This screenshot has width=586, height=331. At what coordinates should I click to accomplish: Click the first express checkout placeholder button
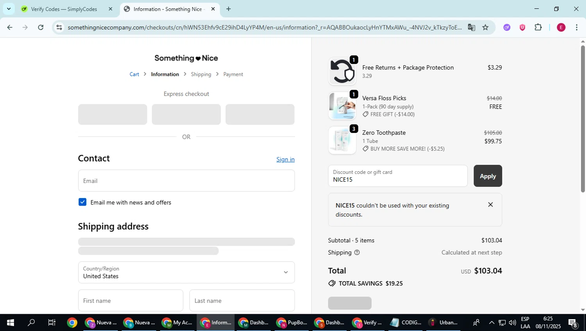pos(113,114)
